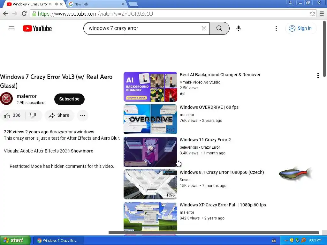This screenshot has width=327, height=245.
Task: Open the AI Background Changer ad thumbnail
Action: click(x=150, y=87)
